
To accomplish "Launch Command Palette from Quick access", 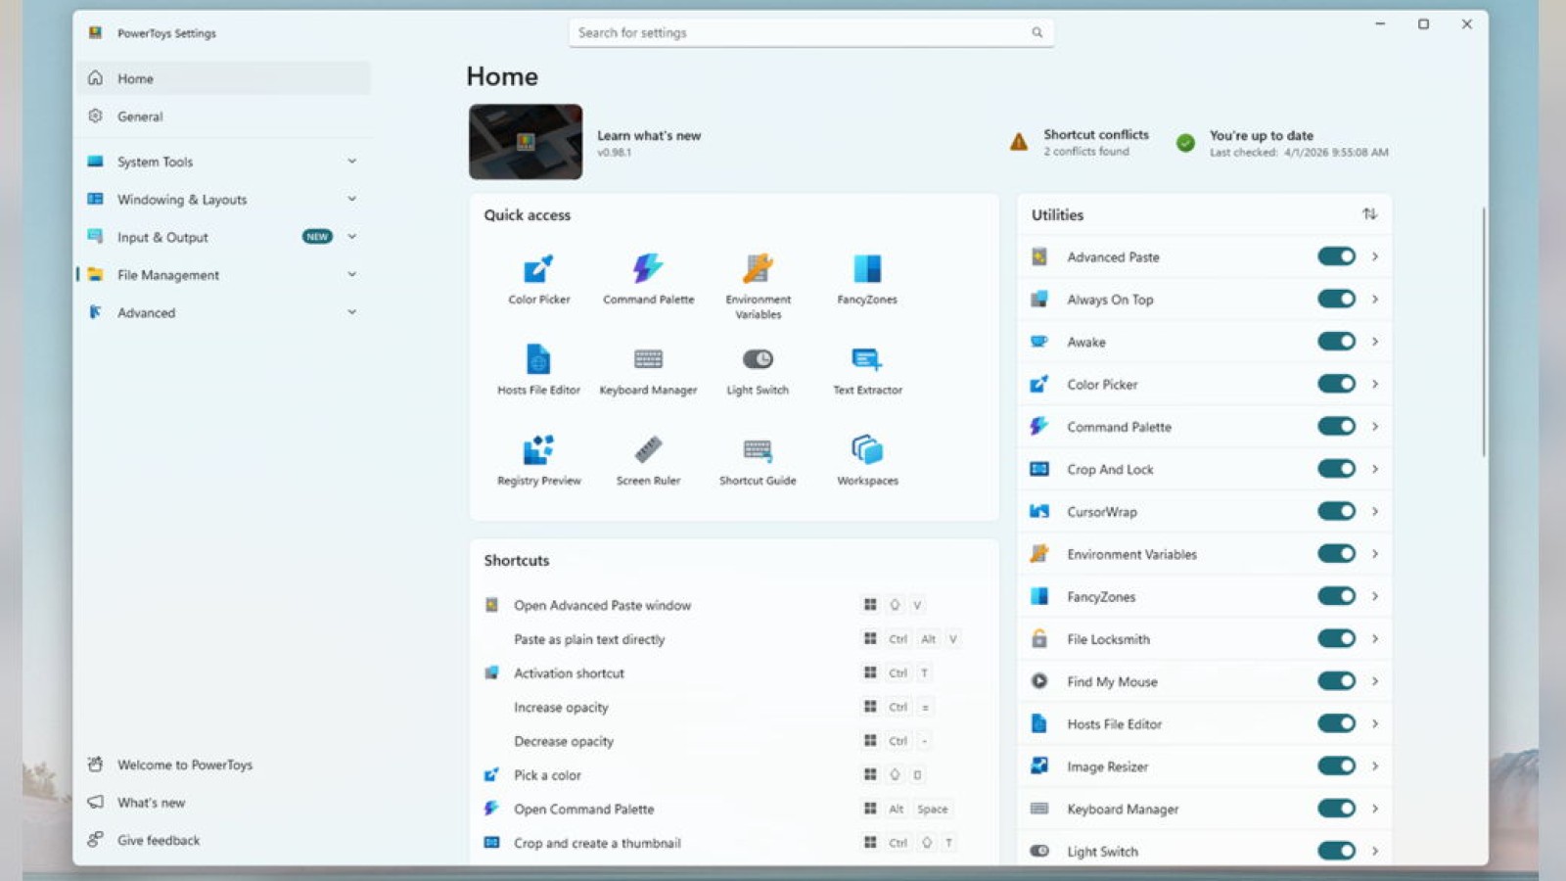I will pos(648,279).
